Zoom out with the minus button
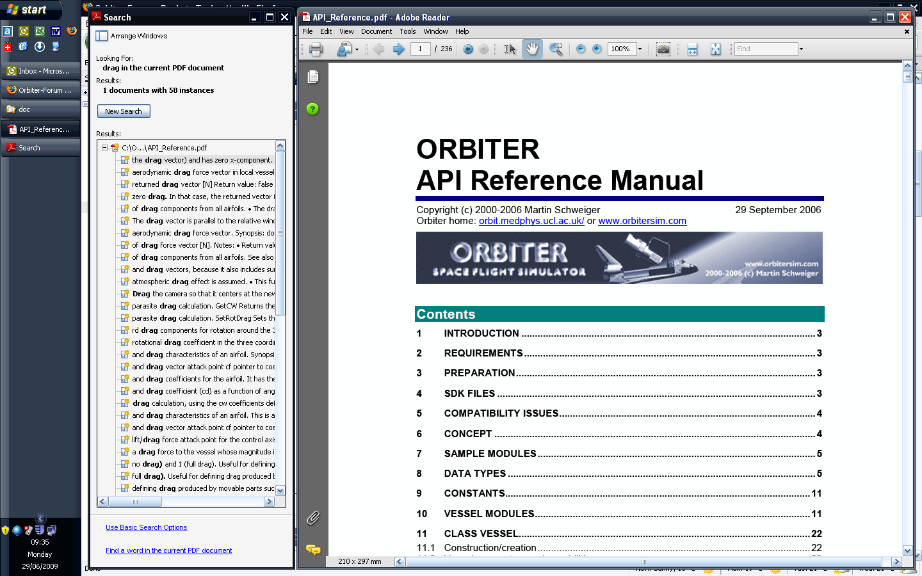Viewport: 922px width, 576px height. [x=581, y=49]
